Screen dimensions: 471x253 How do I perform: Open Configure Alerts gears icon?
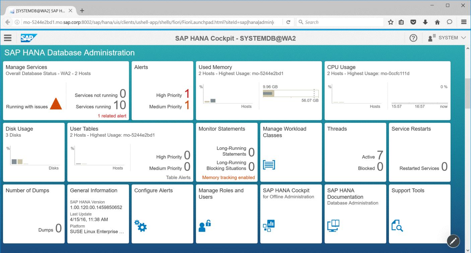pos(140,226)
